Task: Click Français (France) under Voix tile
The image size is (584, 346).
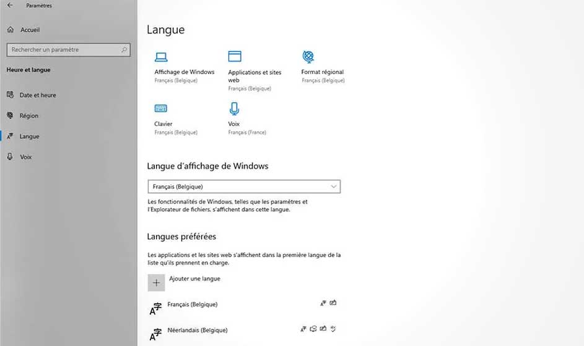Action: 247,132
